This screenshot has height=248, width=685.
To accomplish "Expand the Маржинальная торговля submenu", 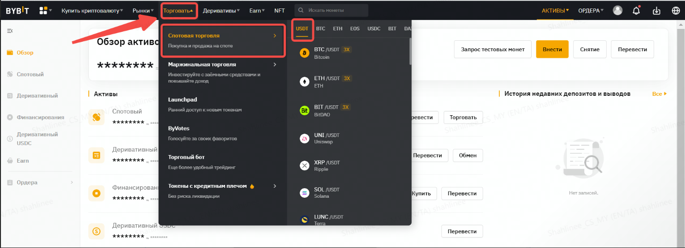I will (x=221, y=70).
